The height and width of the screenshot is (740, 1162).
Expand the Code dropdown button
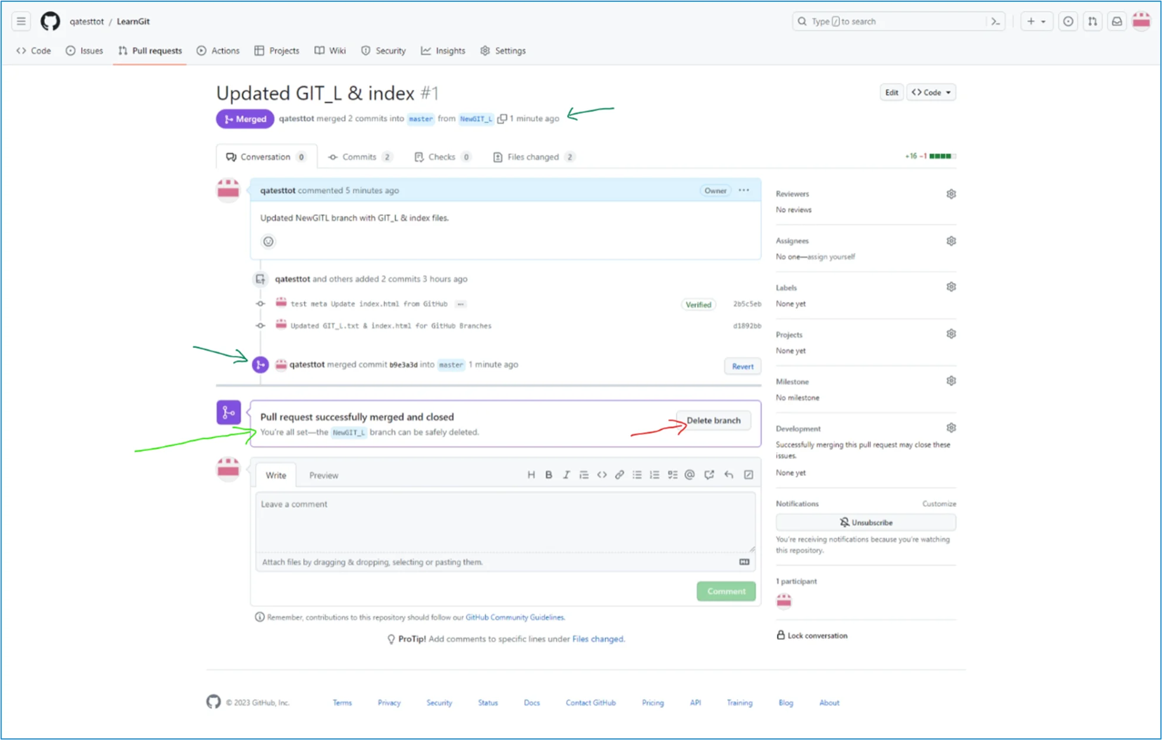click(931, 92)
